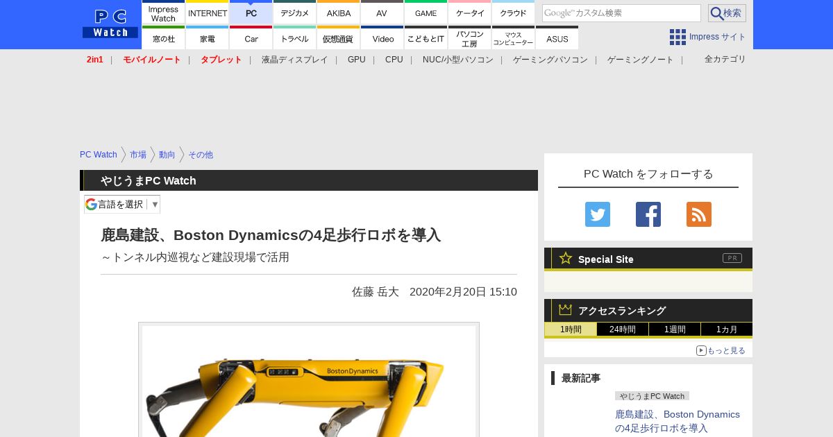Screen dimensions: 833x437
Task: Click the 市場 breadcrumb link
Action: pyautogui.click(x=138, y=155)
